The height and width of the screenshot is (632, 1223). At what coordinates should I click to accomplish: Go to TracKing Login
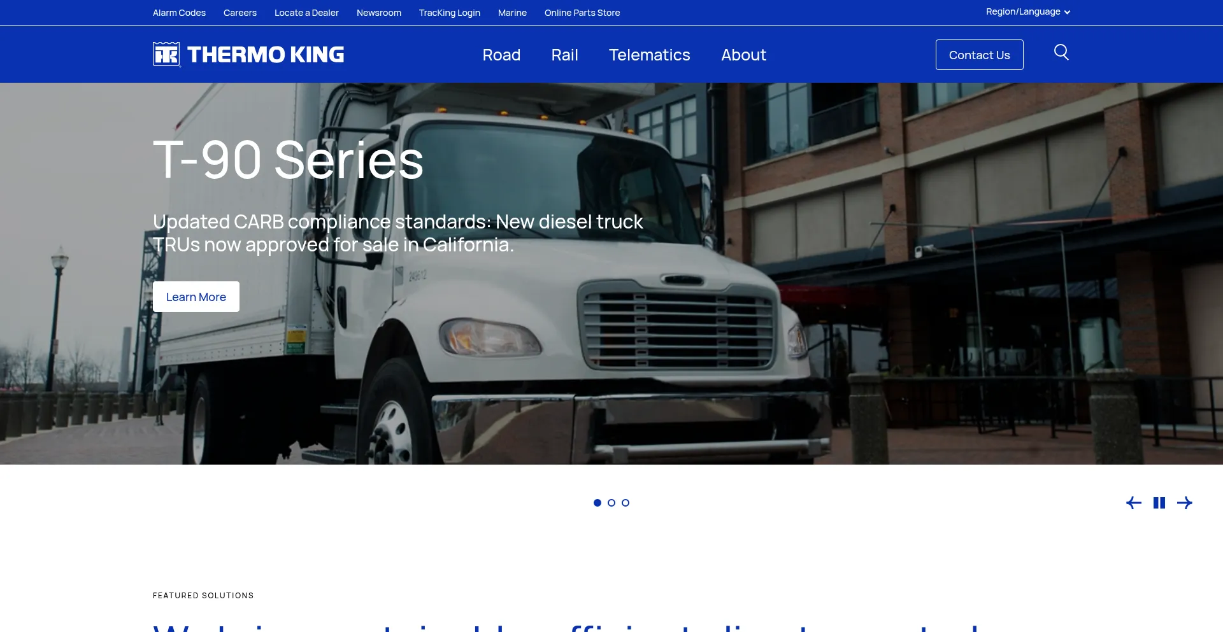[x=450, y=13]
